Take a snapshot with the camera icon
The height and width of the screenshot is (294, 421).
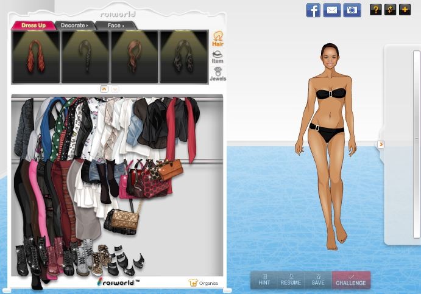tap(352, 10)
